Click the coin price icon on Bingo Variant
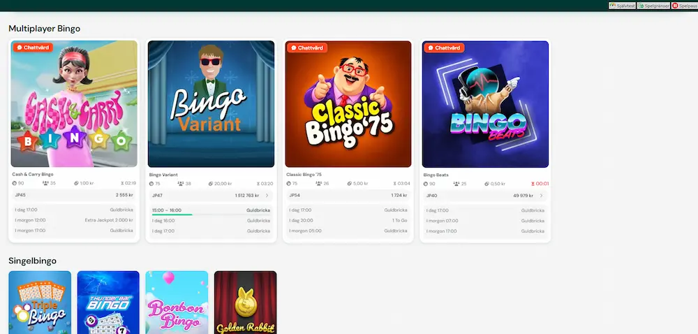 click(x=211, y=184)
